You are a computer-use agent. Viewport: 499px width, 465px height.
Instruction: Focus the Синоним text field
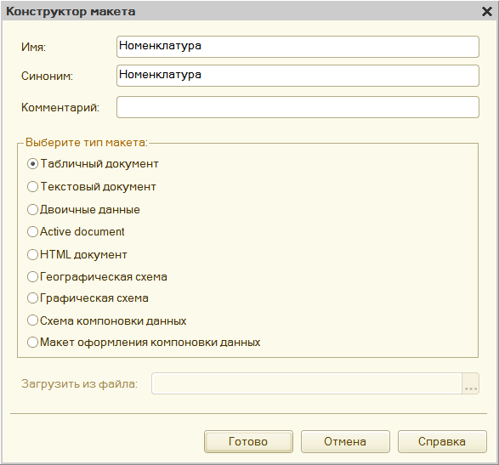[298, 76]
